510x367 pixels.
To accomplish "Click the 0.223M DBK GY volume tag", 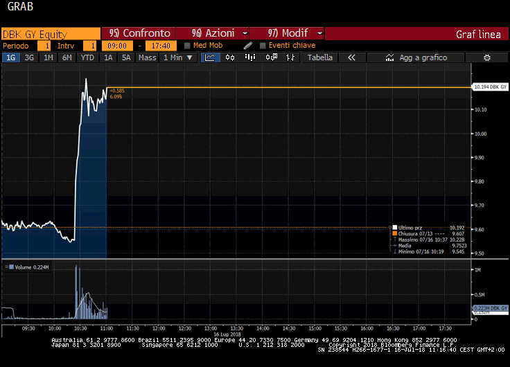I will (491, 308).
